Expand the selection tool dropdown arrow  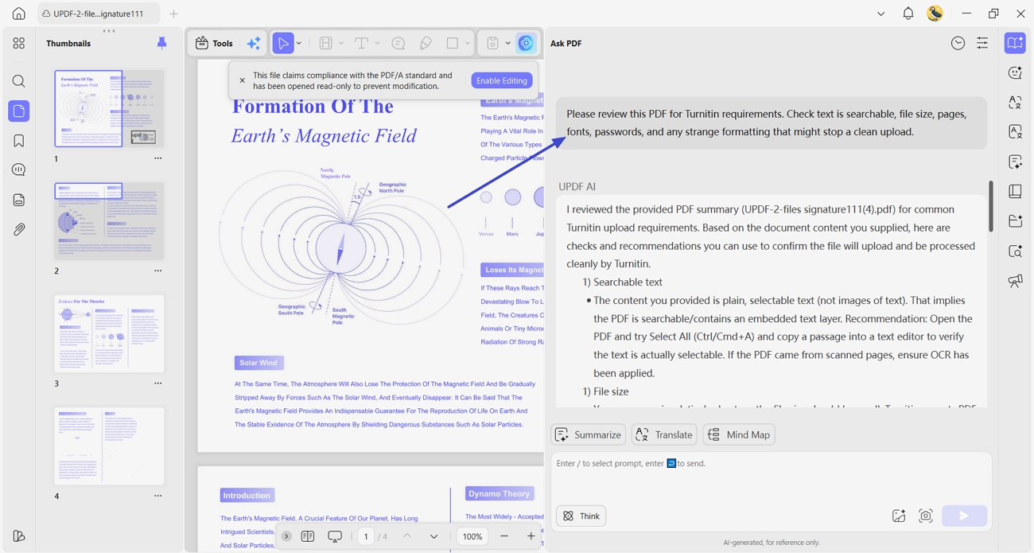tap(299, 43)
